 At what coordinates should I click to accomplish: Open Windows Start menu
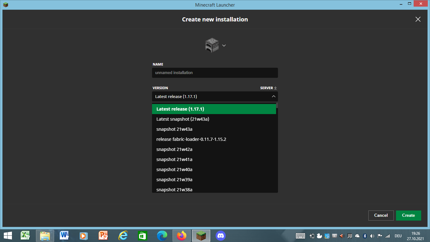click(8, 235)
